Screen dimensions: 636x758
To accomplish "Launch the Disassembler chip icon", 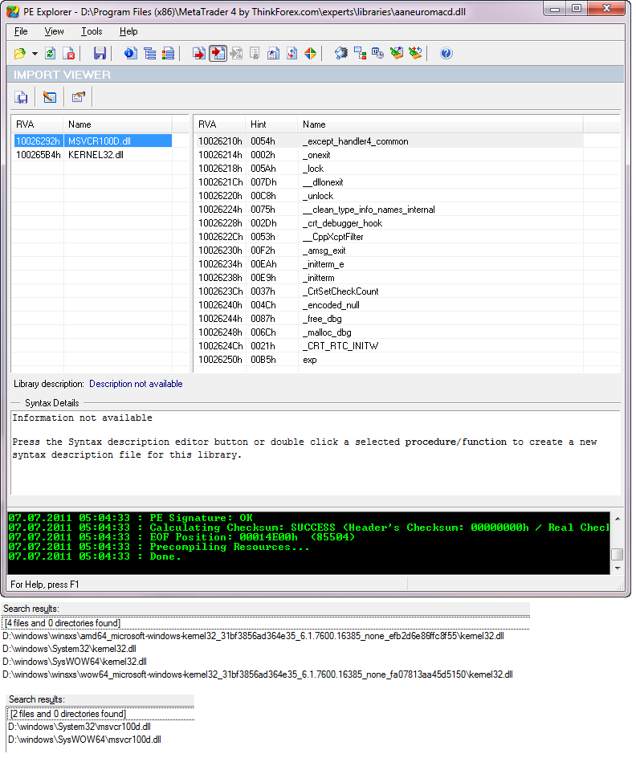I will pos(341,54).
